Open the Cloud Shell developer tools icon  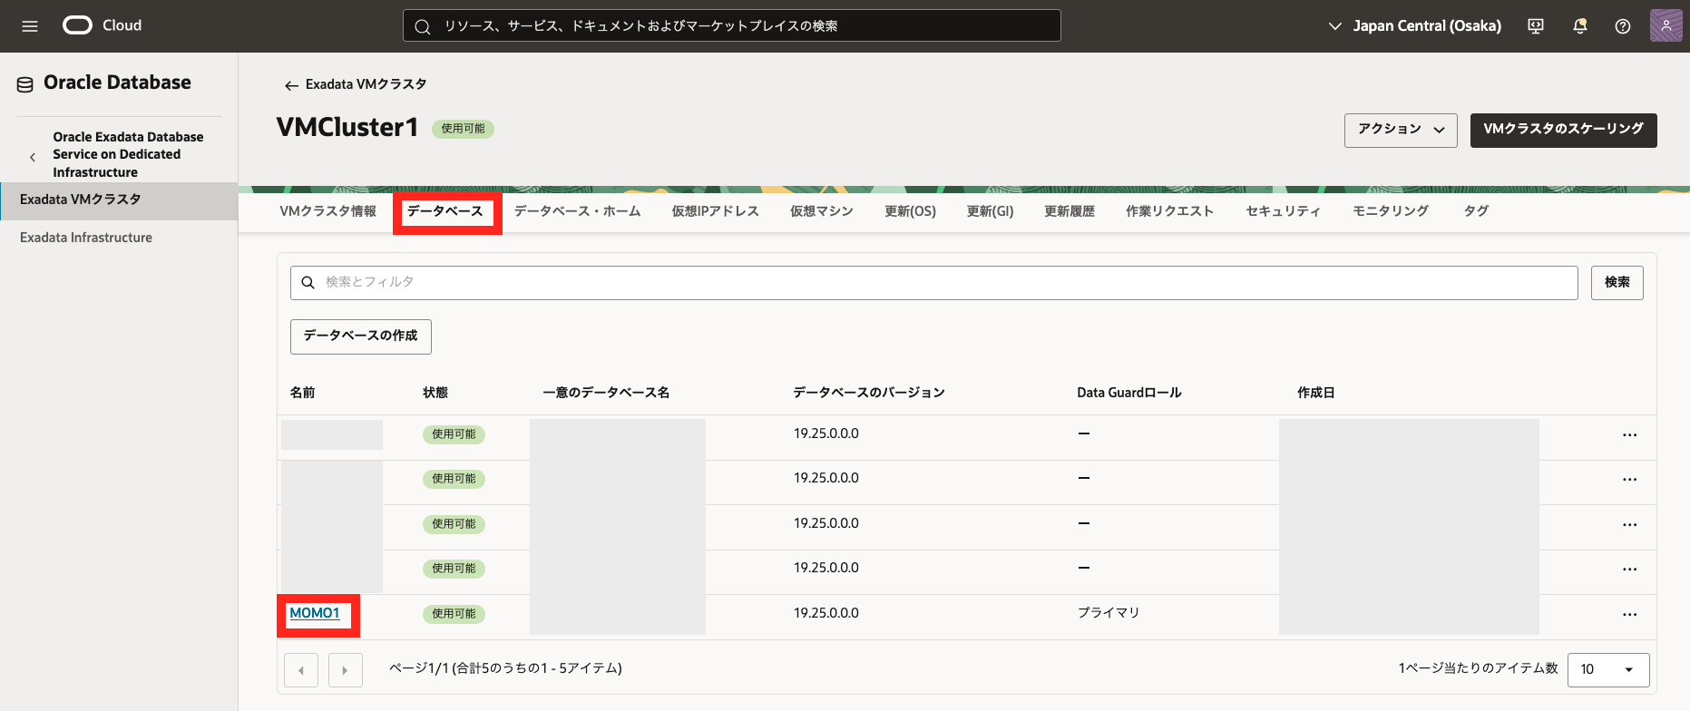click(1536, 26)
